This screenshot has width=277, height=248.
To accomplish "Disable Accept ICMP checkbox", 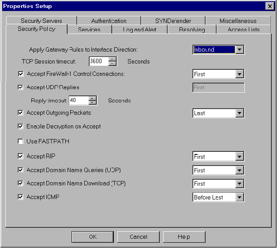I will 20,197.
